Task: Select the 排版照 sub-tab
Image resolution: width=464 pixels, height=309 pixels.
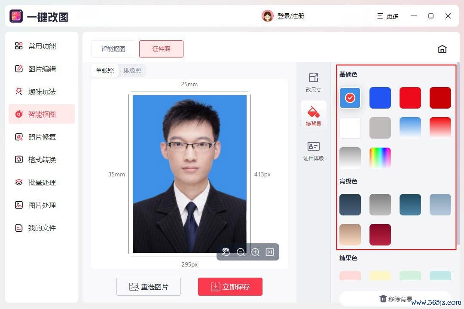Action: click(132, 70)
